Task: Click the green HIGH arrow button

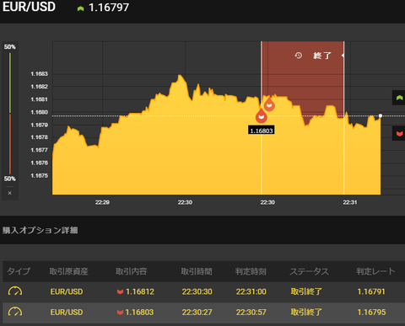Action: pos(399,98)
